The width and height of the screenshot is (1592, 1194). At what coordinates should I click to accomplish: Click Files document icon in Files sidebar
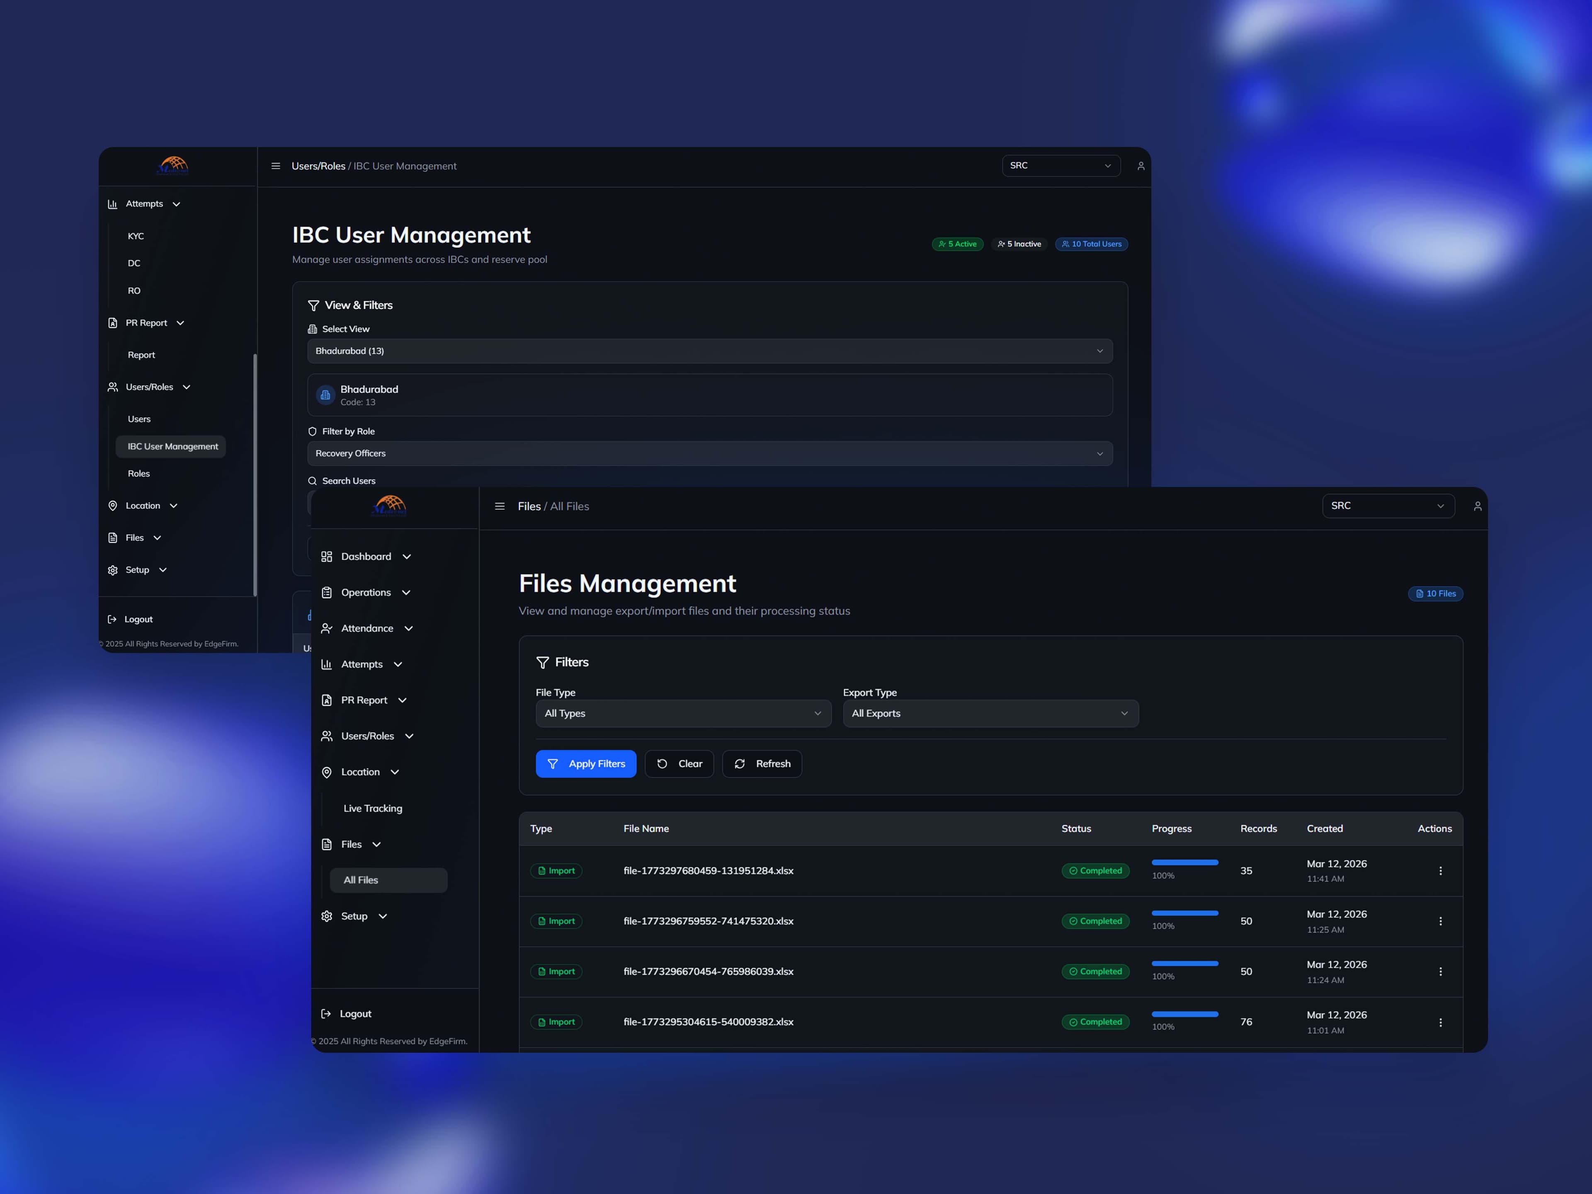(x=327, y=845)
